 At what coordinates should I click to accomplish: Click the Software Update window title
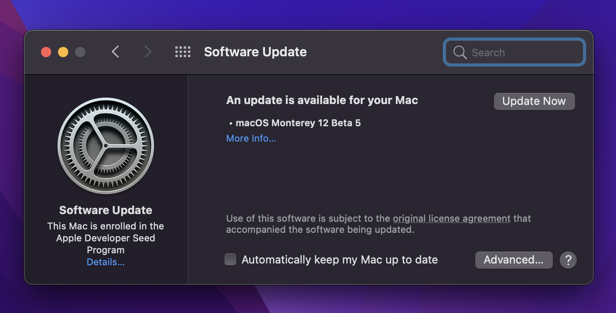tap(255, 52)
